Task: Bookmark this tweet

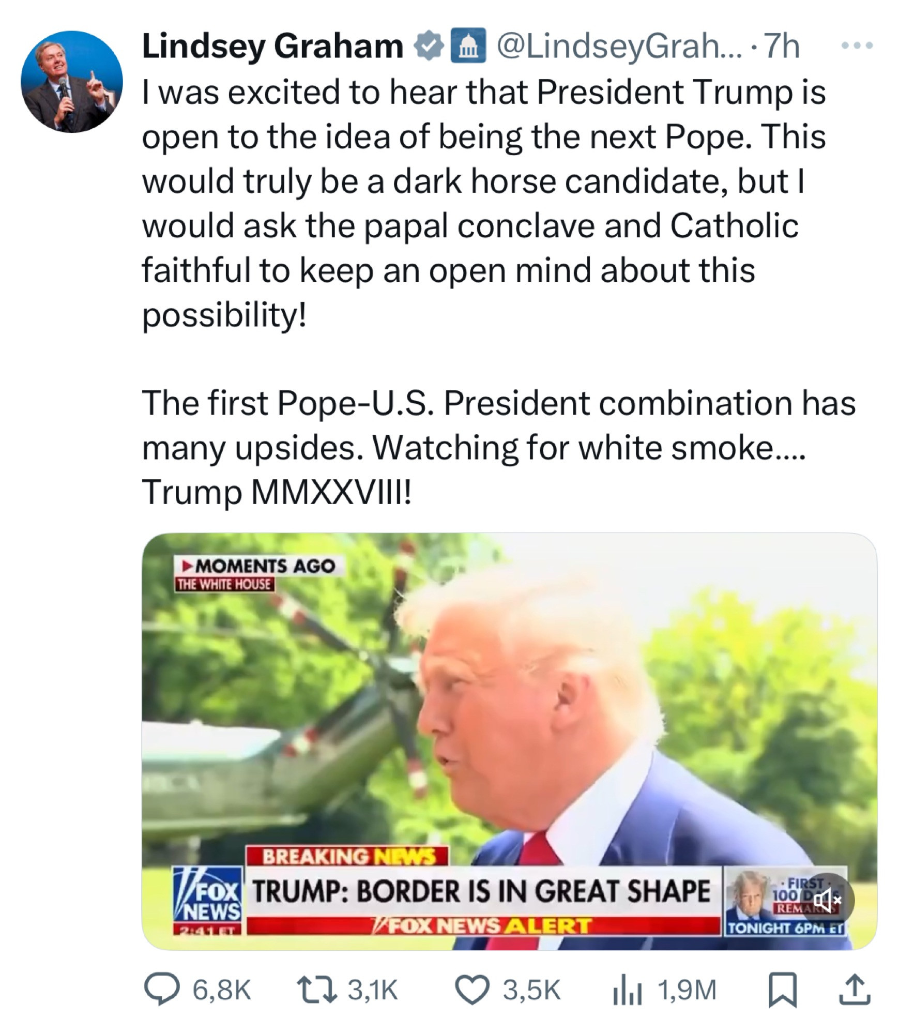Action: point(782,990)
